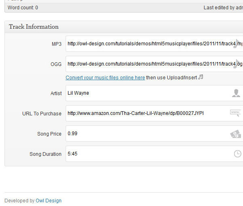243x206 pixels.
Task: Edit the URL To Purchase amazon field
Action: click(154, 113)
